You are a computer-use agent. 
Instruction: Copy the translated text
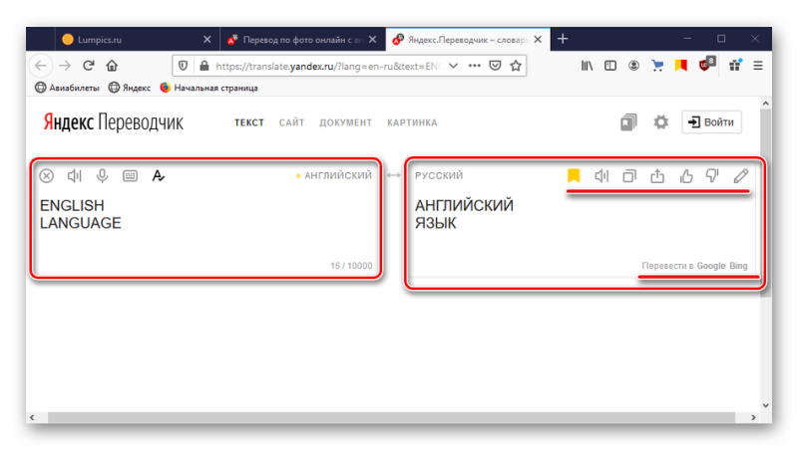[629, 176]
